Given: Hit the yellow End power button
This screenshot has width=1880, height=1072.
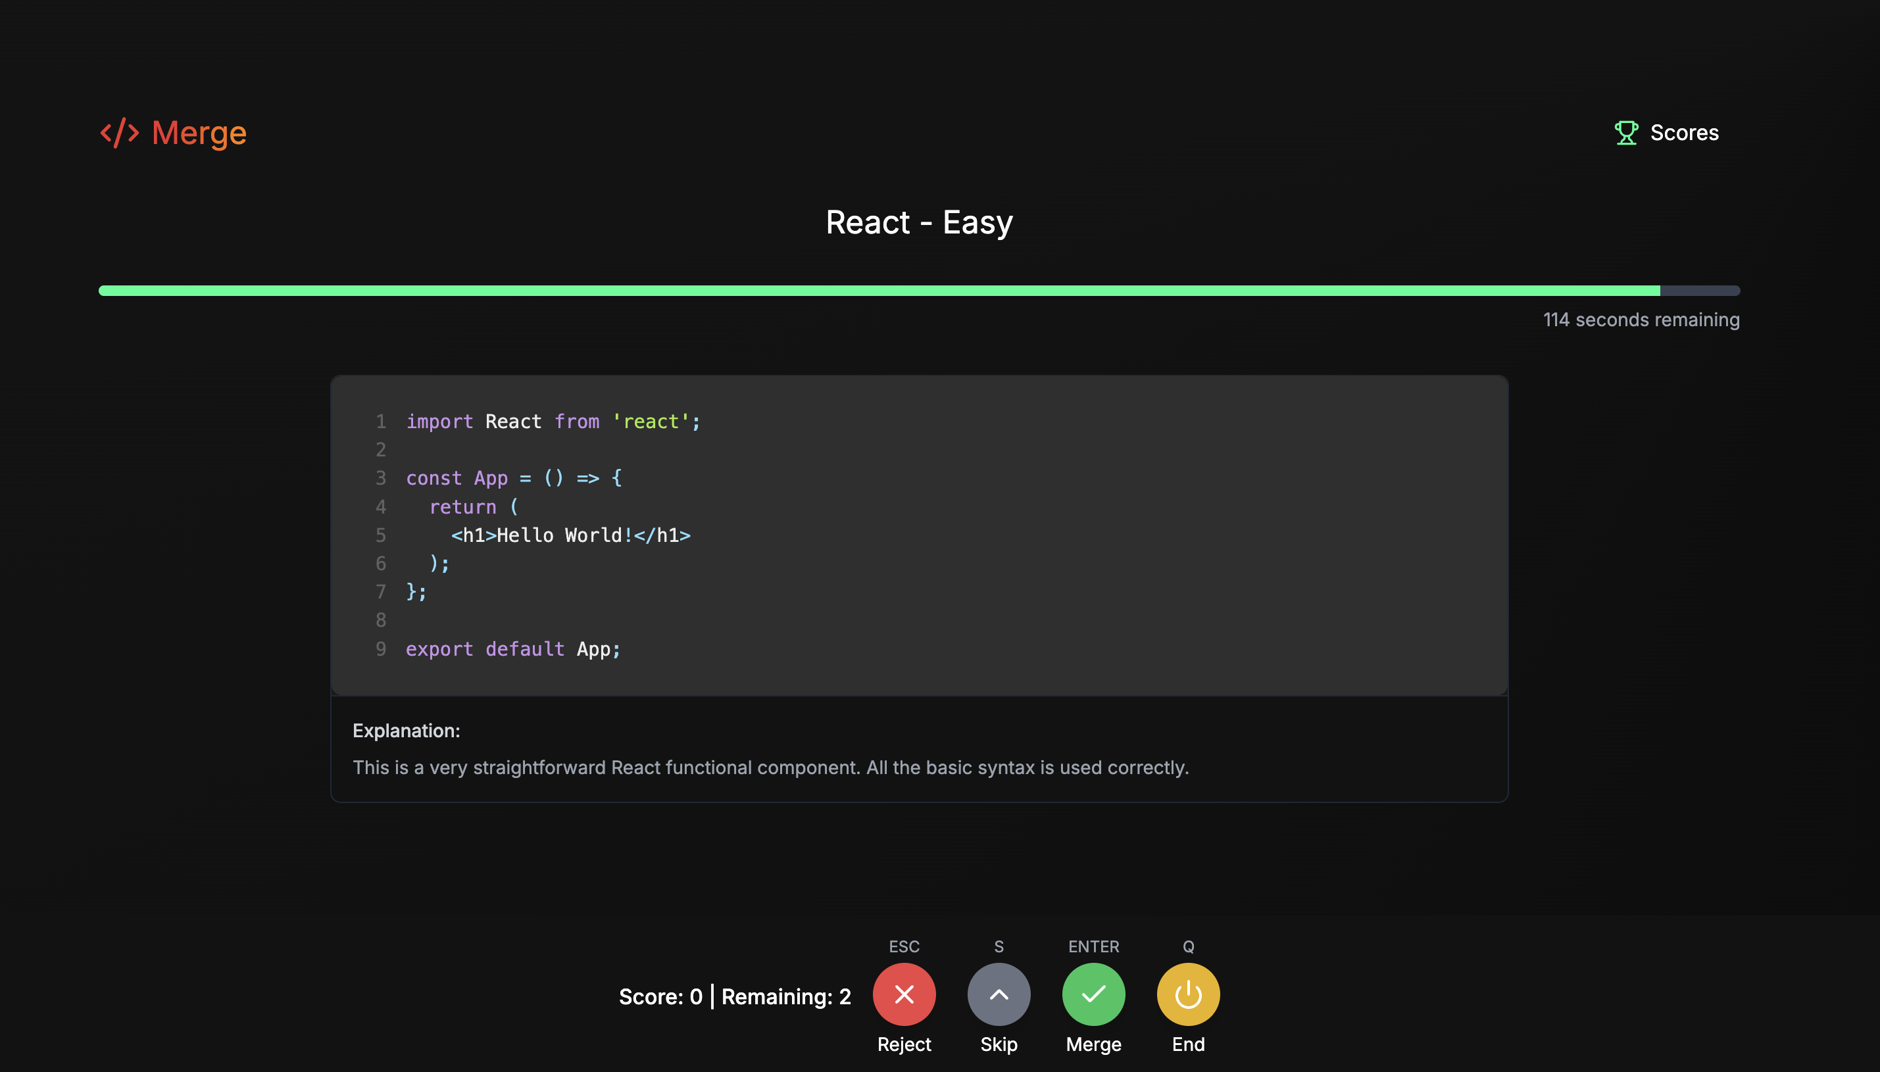Looking at the screenshot, I should 1188,994.
